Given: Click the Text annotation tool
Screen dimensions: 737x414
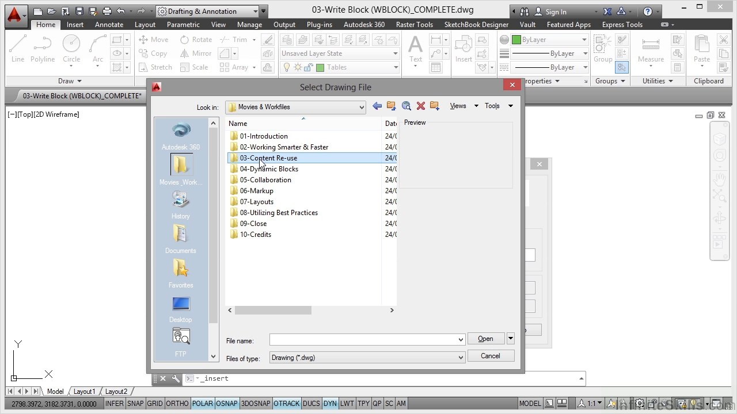Looking at the screenshot, I should click(x=415, y=48).
